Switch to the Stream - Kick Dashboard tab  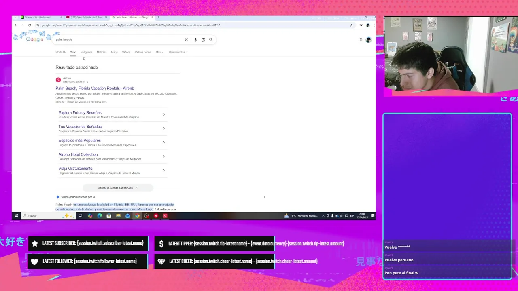pyautogui.click(x=40, y=17)
